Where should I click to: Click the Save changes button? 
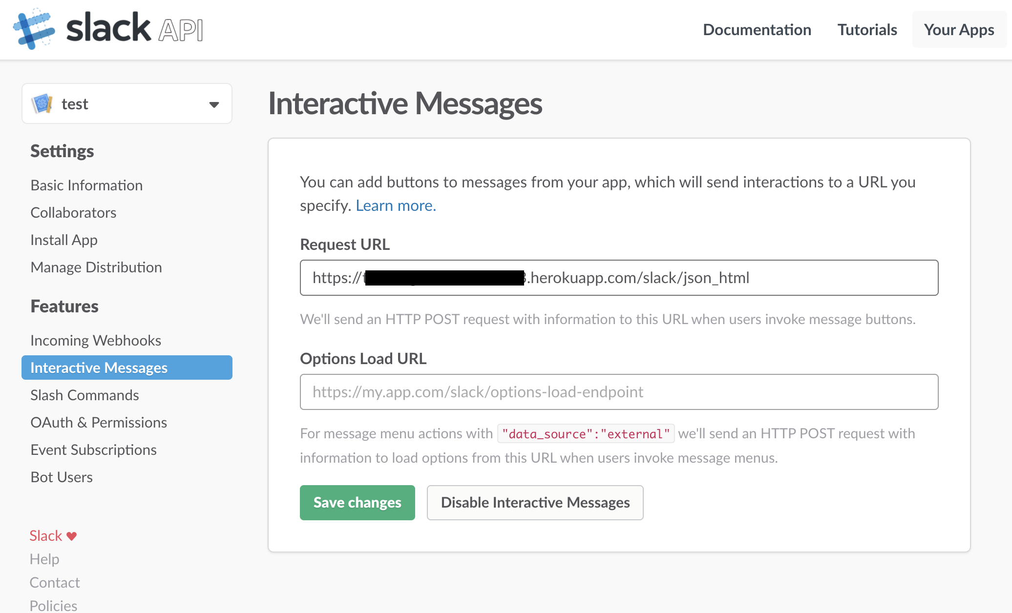click(x=357, y=503)
